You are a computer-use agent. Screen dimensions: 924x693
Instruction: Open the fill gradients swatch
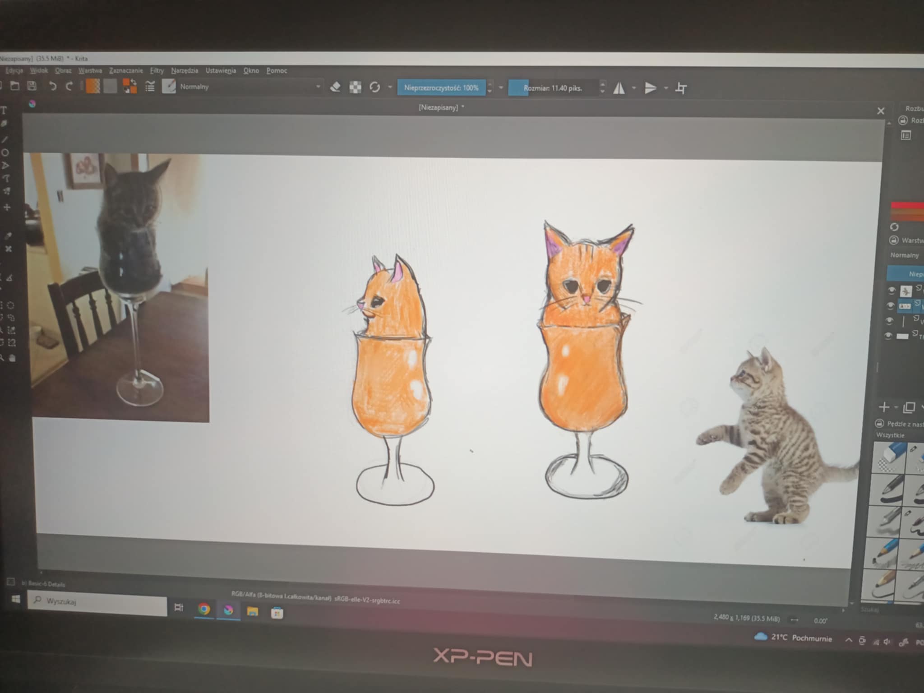pos(93,86)
